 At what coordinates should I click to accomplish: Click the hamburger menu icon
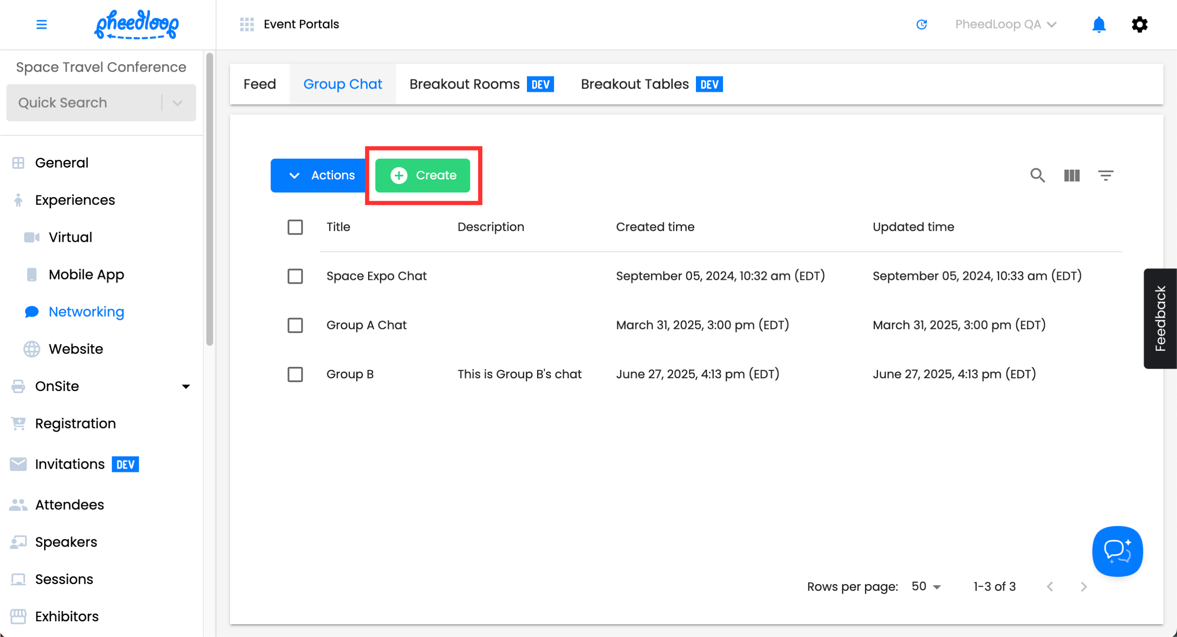42,24
